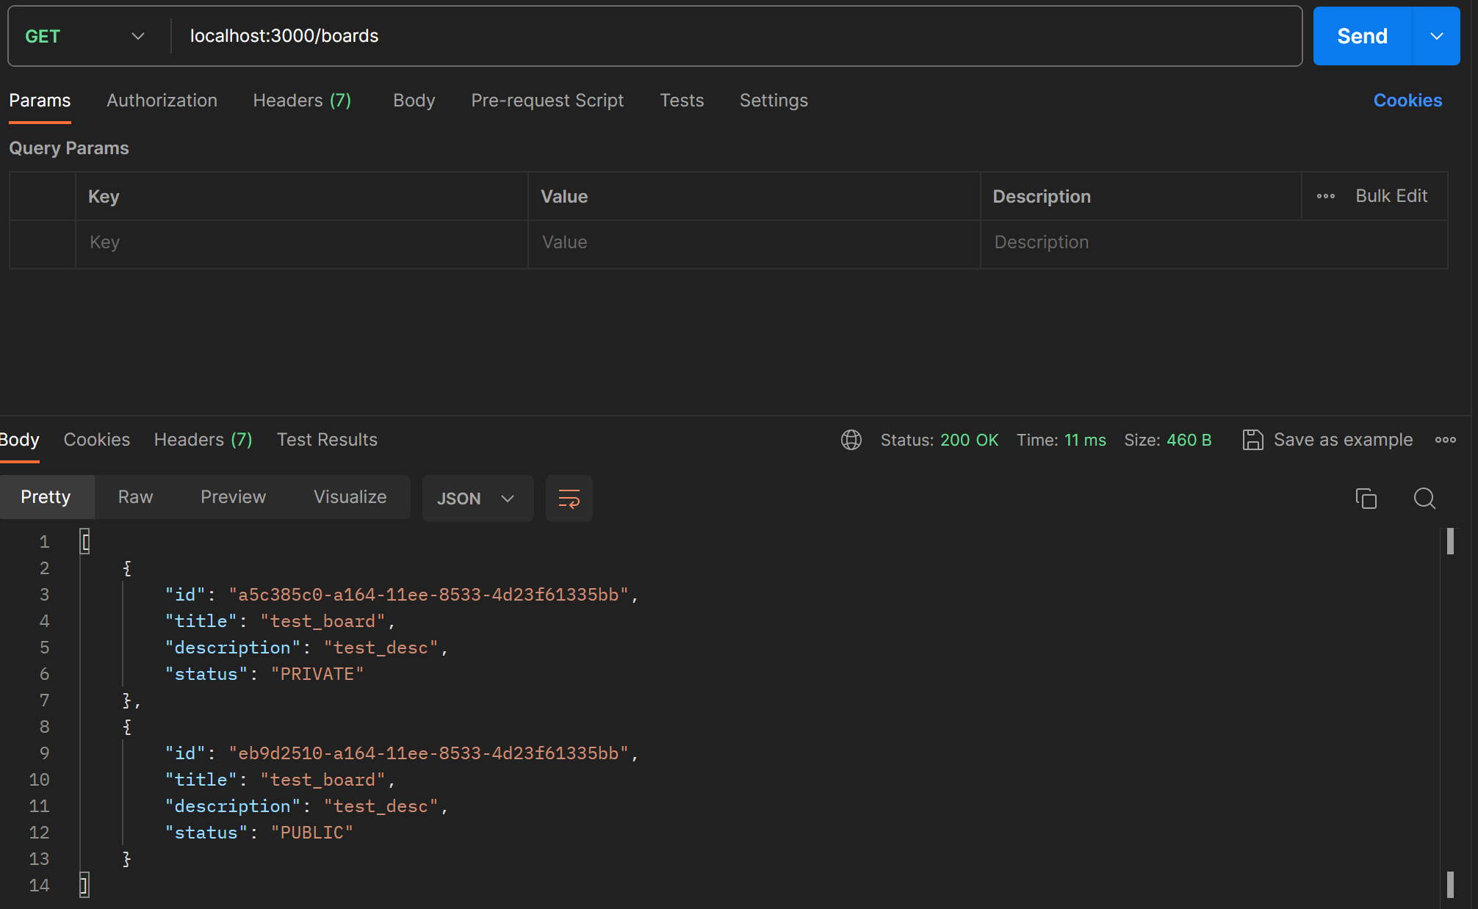Image resolution: width=1478 pixels, height=909 pixels.
Task: Click the network globe icon
Action: click(x=851, y=440)
